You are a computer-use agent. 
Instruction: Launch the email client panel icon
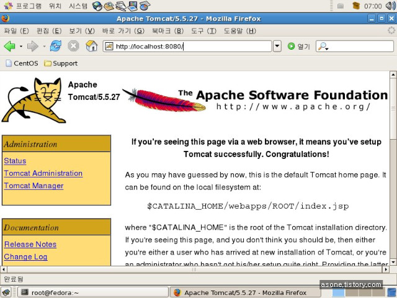(x=109, y=6)
